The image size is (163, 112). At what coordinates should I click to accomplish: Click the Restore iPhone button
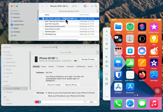click(72, 85)
